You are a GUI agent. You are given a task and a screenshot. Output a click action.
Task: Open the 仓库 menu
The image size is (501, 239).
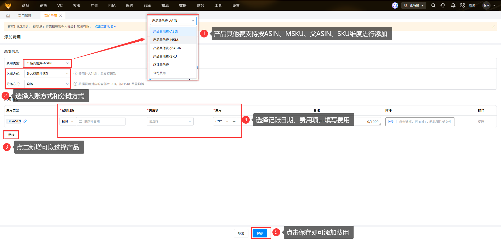coord(147,5)
